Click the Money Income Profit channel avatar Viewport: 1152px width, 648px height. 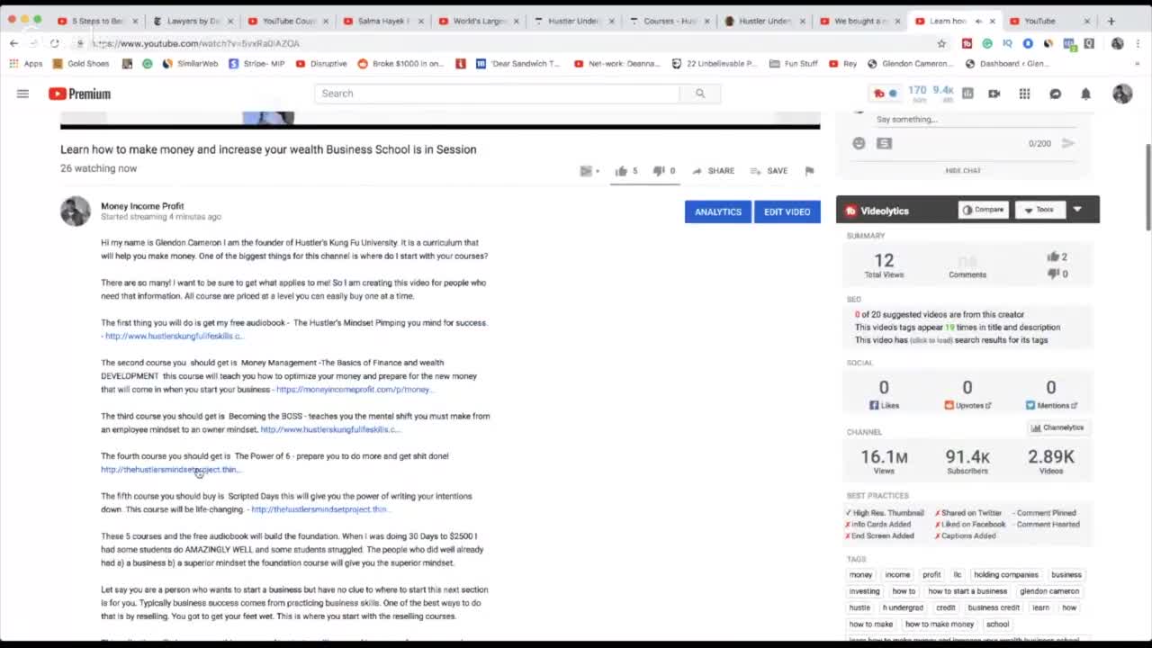coord(76,211)
